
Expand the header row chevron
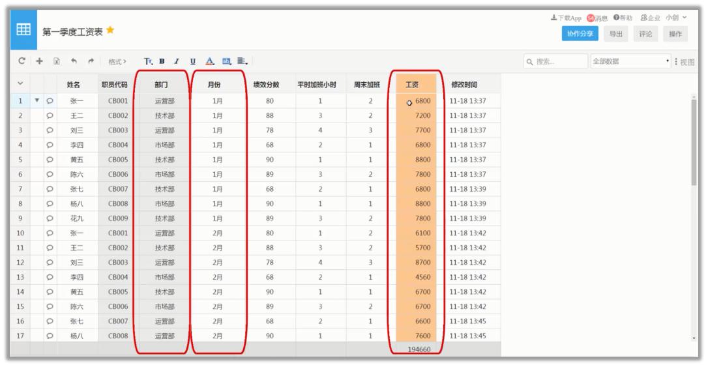(20, 83)
